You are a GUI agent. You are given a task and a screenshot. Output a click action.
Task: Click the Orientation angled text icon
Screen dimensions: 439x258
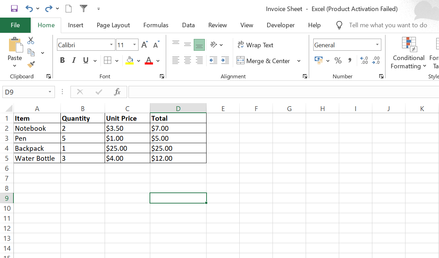[x=214, y=45]
